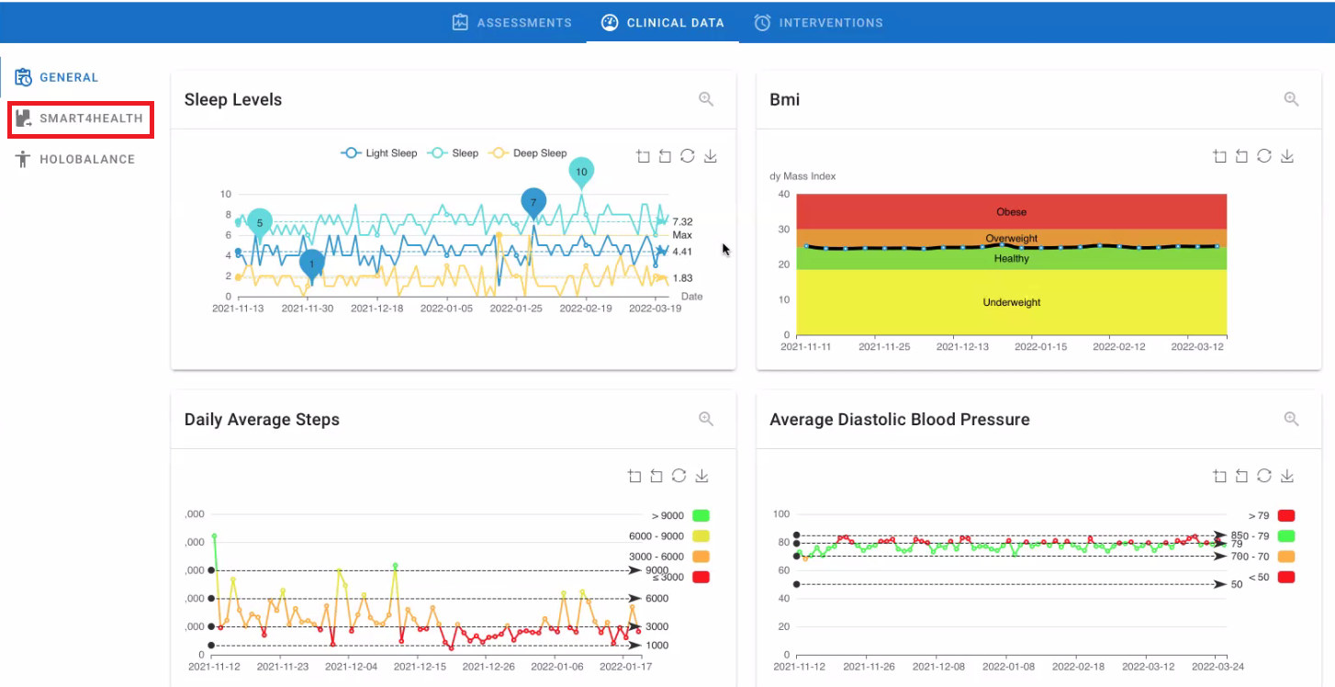Toggle the Sleep legend series
1335x687 pixels.
[453, 153]
